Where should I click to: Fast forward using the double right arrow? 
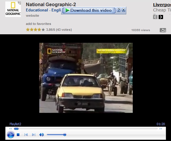pyautogui.click(x=161, y=129)
